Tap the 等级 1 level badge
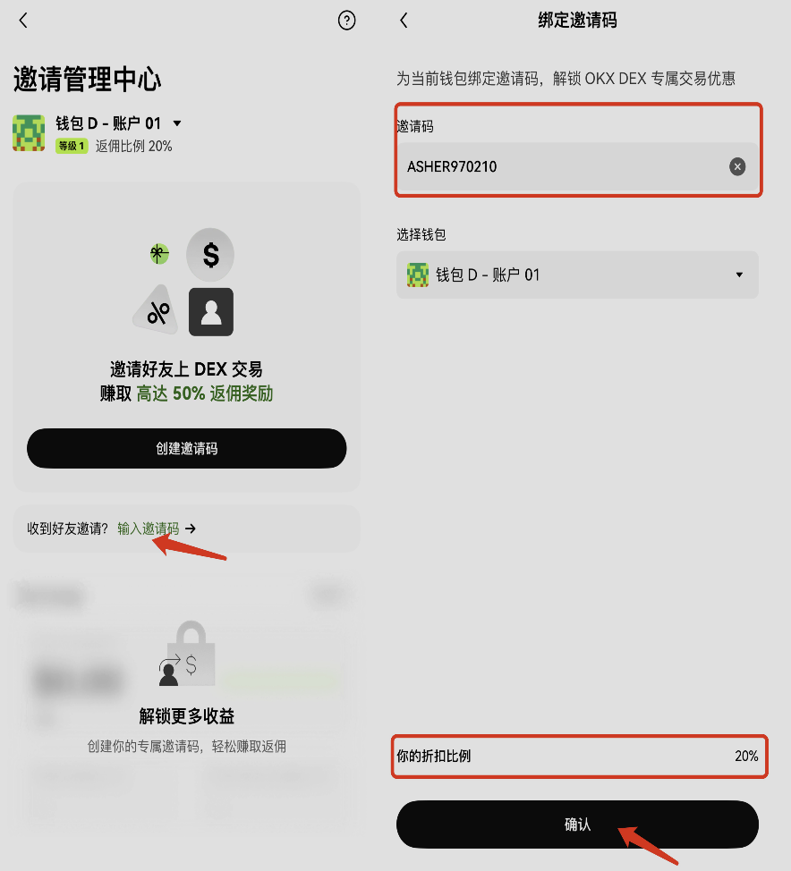This screenshot has width=791, height=871. point(72,146)
